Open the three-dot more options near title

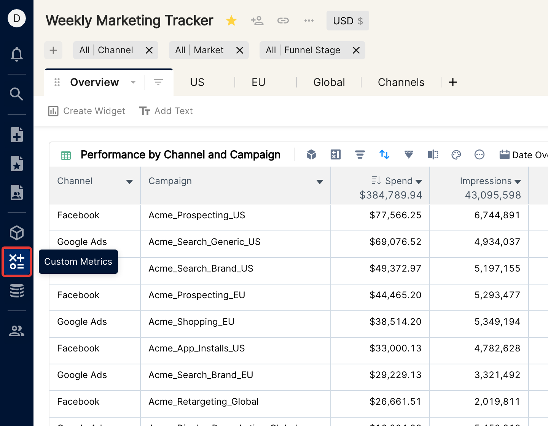(x=309, y=21)
